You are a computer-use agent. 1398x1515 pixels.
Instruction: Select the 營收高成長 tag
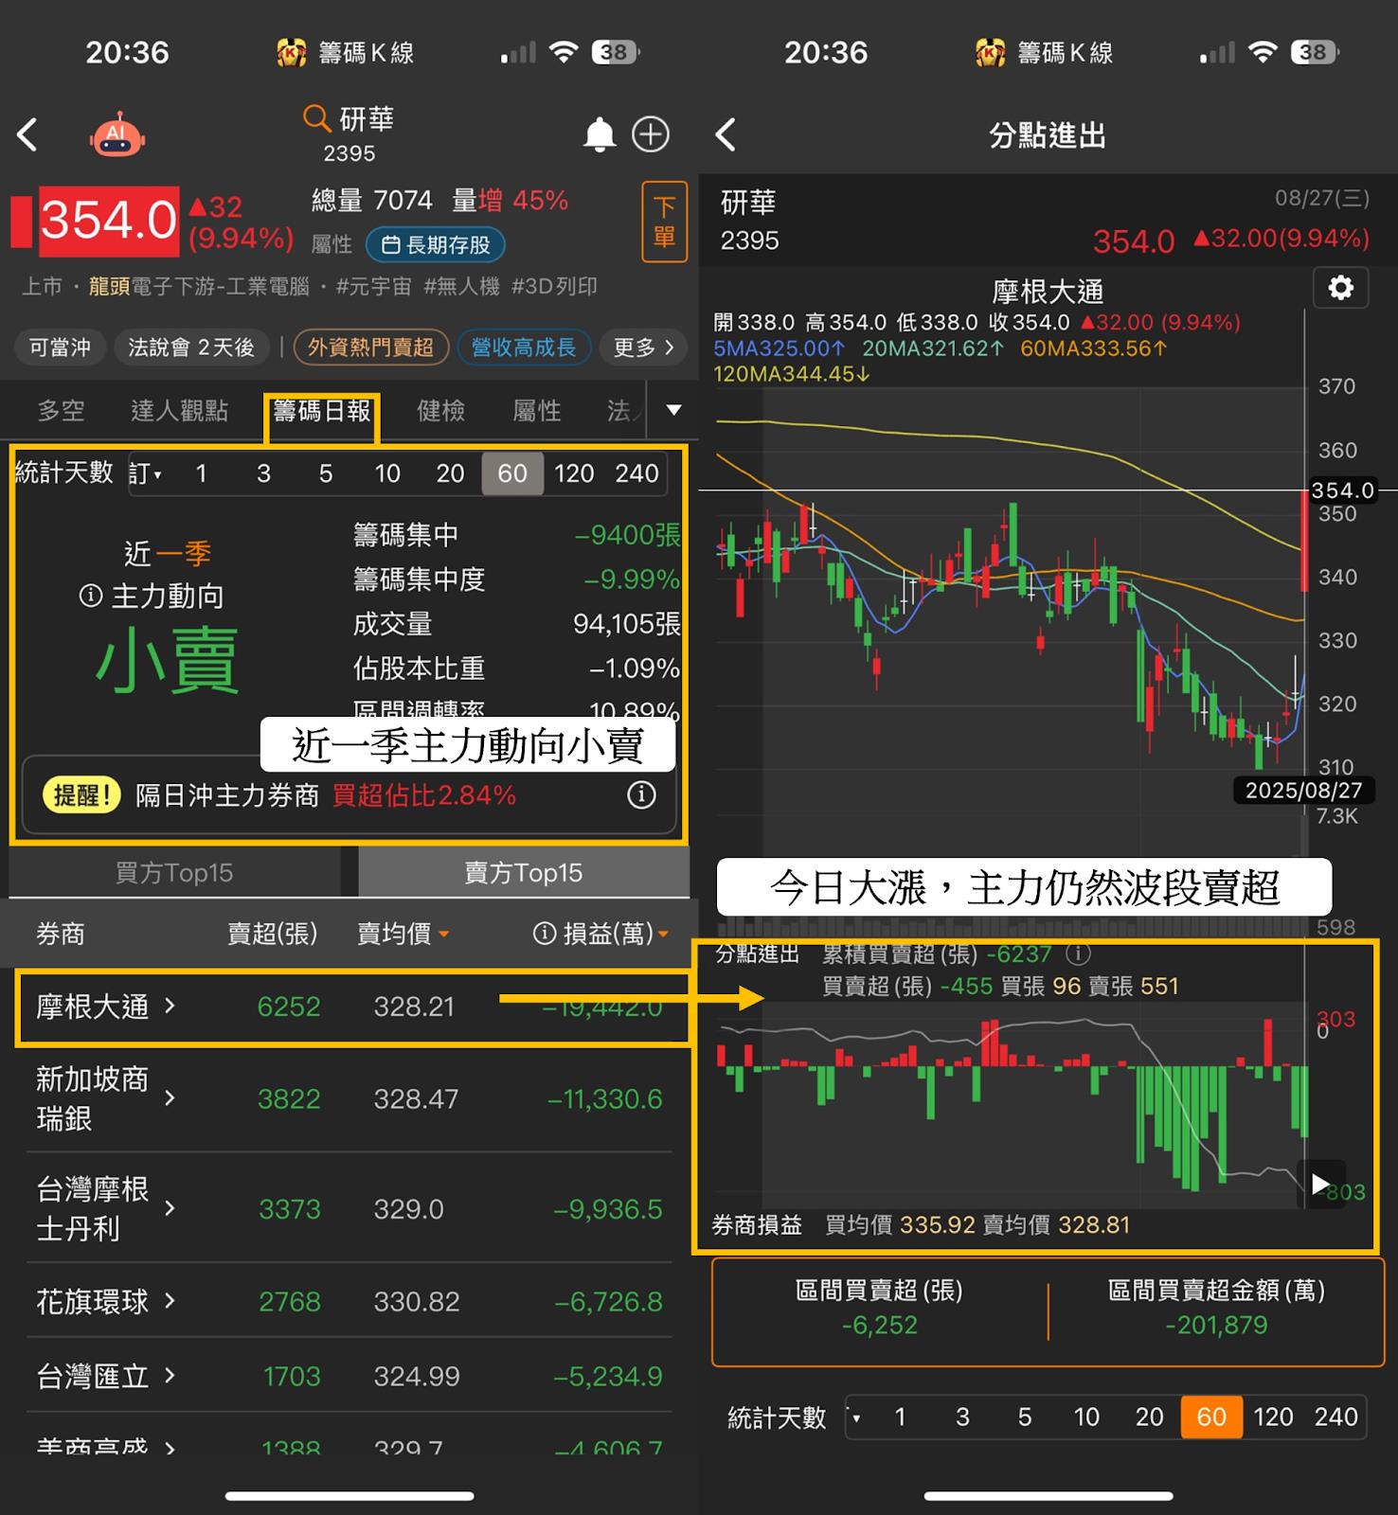[x=524, y=348]
